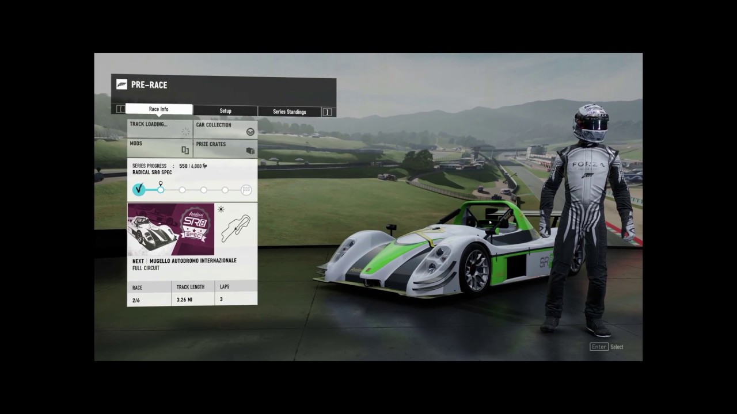Click the '3.26 MI' value

click(185, 300)
